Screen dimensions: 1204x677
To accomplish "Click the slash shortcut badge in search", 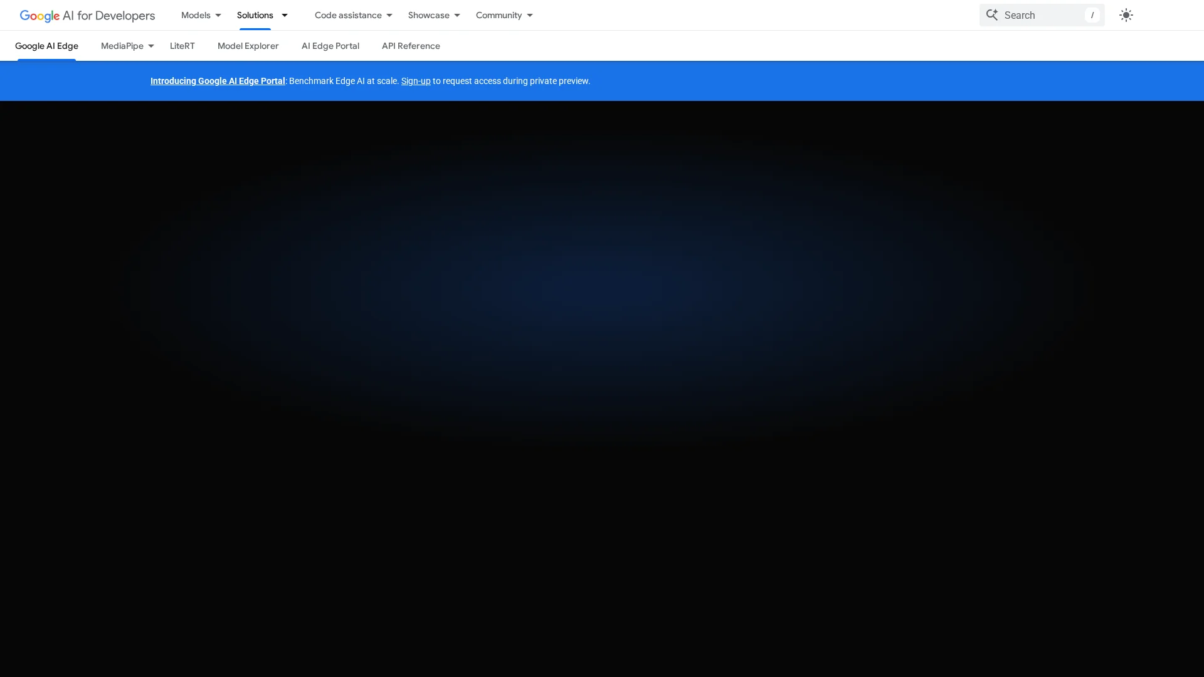I will (1092, 15).
